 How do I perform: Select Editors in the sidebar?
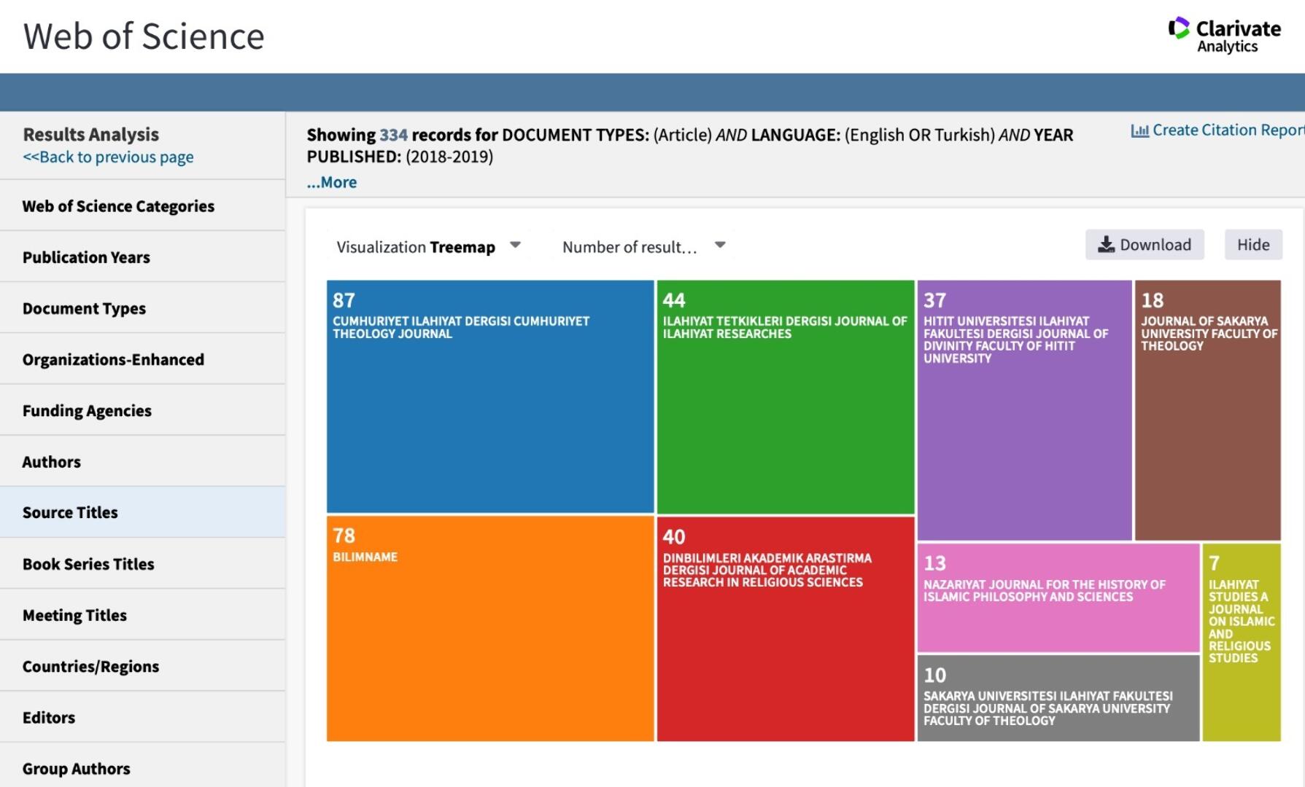[x=142, y=717]
